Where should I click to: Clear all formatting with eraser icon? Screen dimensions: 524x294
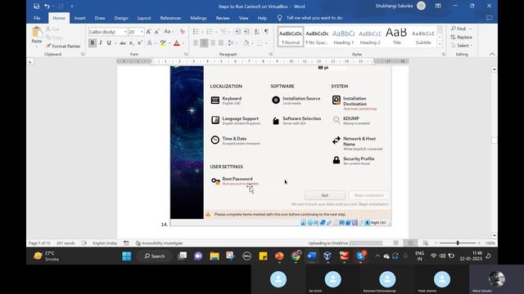click(183, 32)
